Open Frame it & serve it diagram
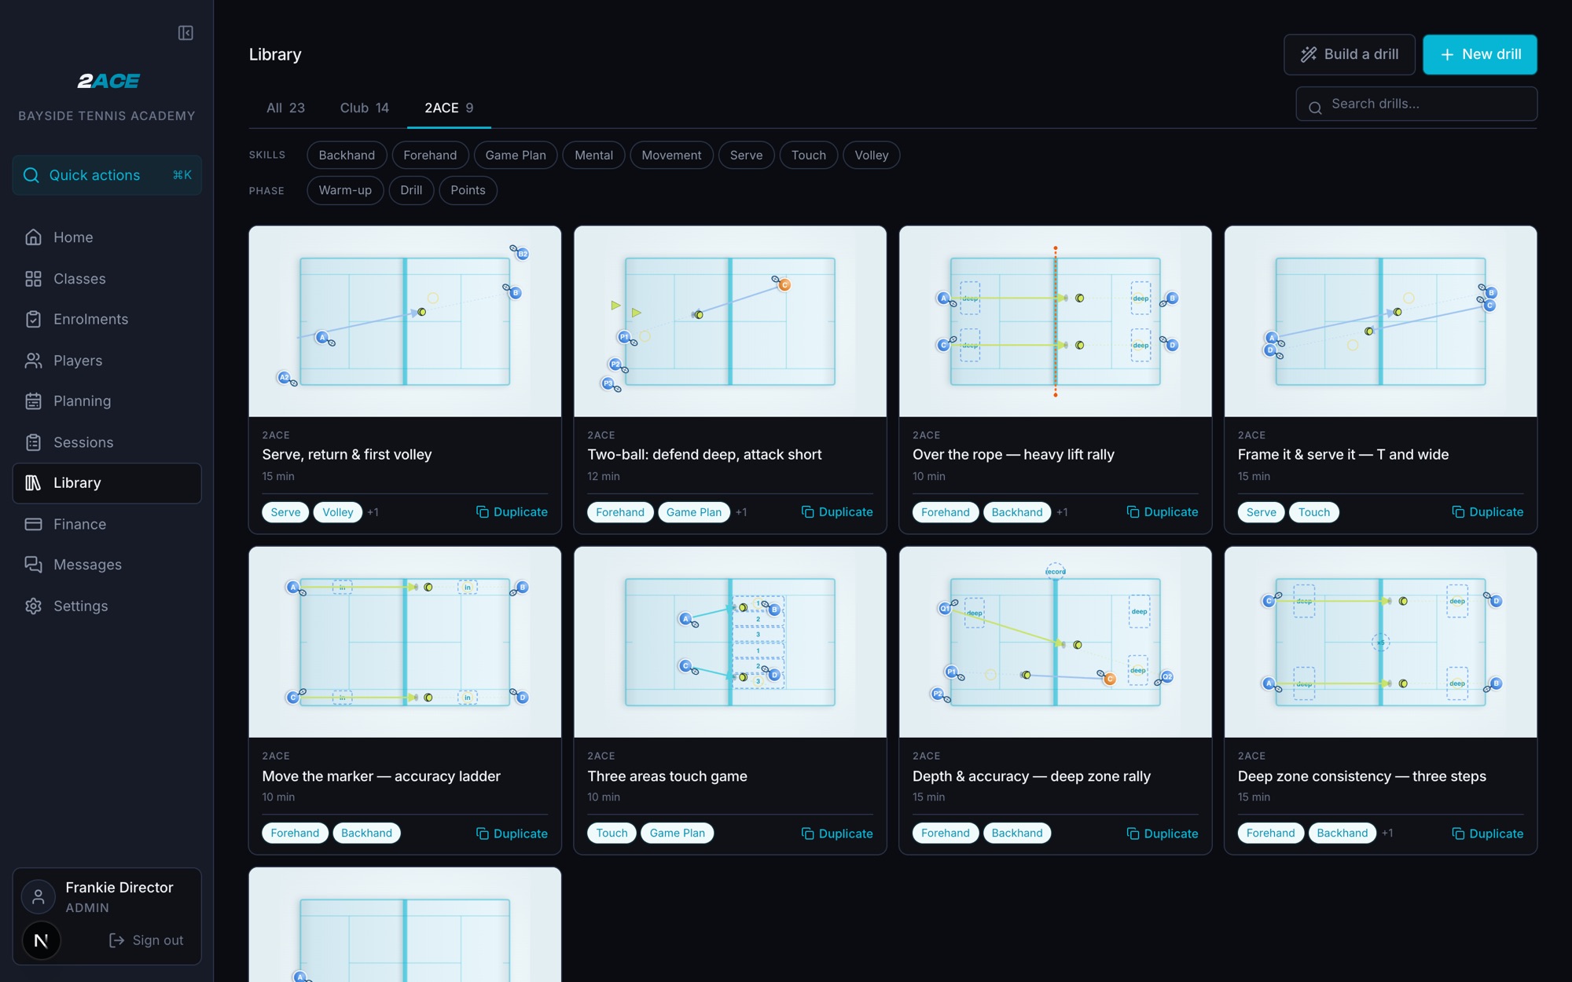 tap(1380, 321)
